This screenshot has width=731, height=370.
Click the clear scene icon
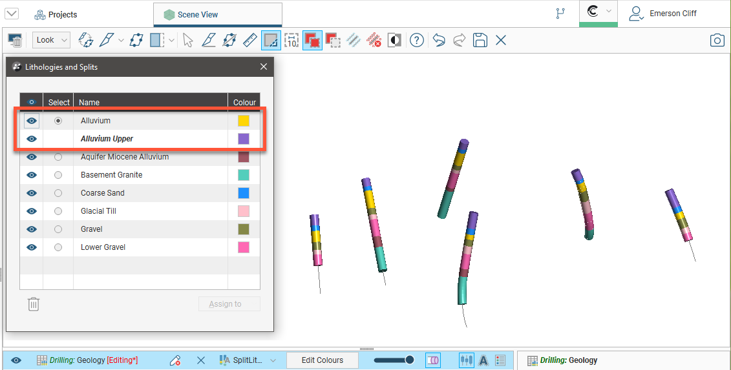15,40
